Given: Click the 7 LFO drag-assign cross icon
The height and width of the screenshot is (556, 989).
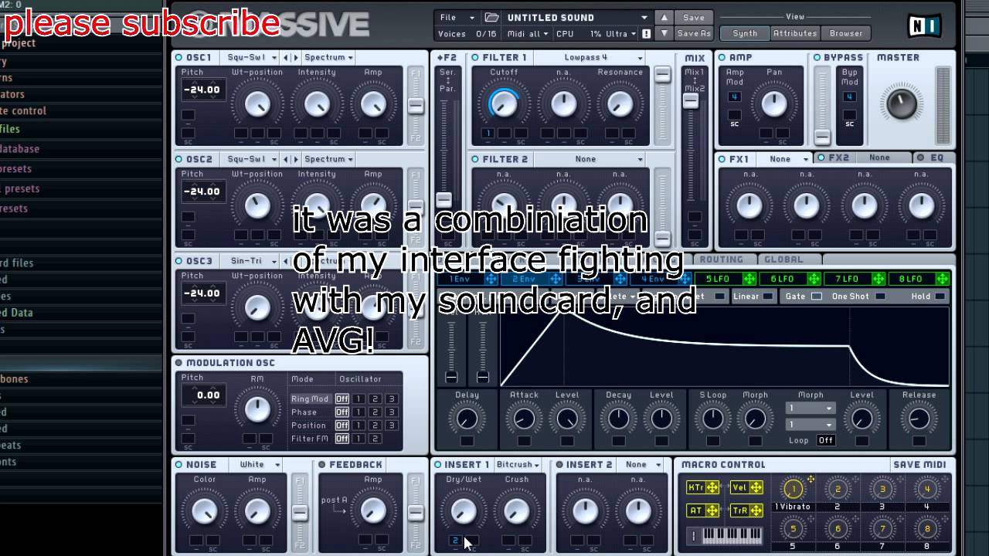Looking at the screenshot, I should (x=878, y=279).
